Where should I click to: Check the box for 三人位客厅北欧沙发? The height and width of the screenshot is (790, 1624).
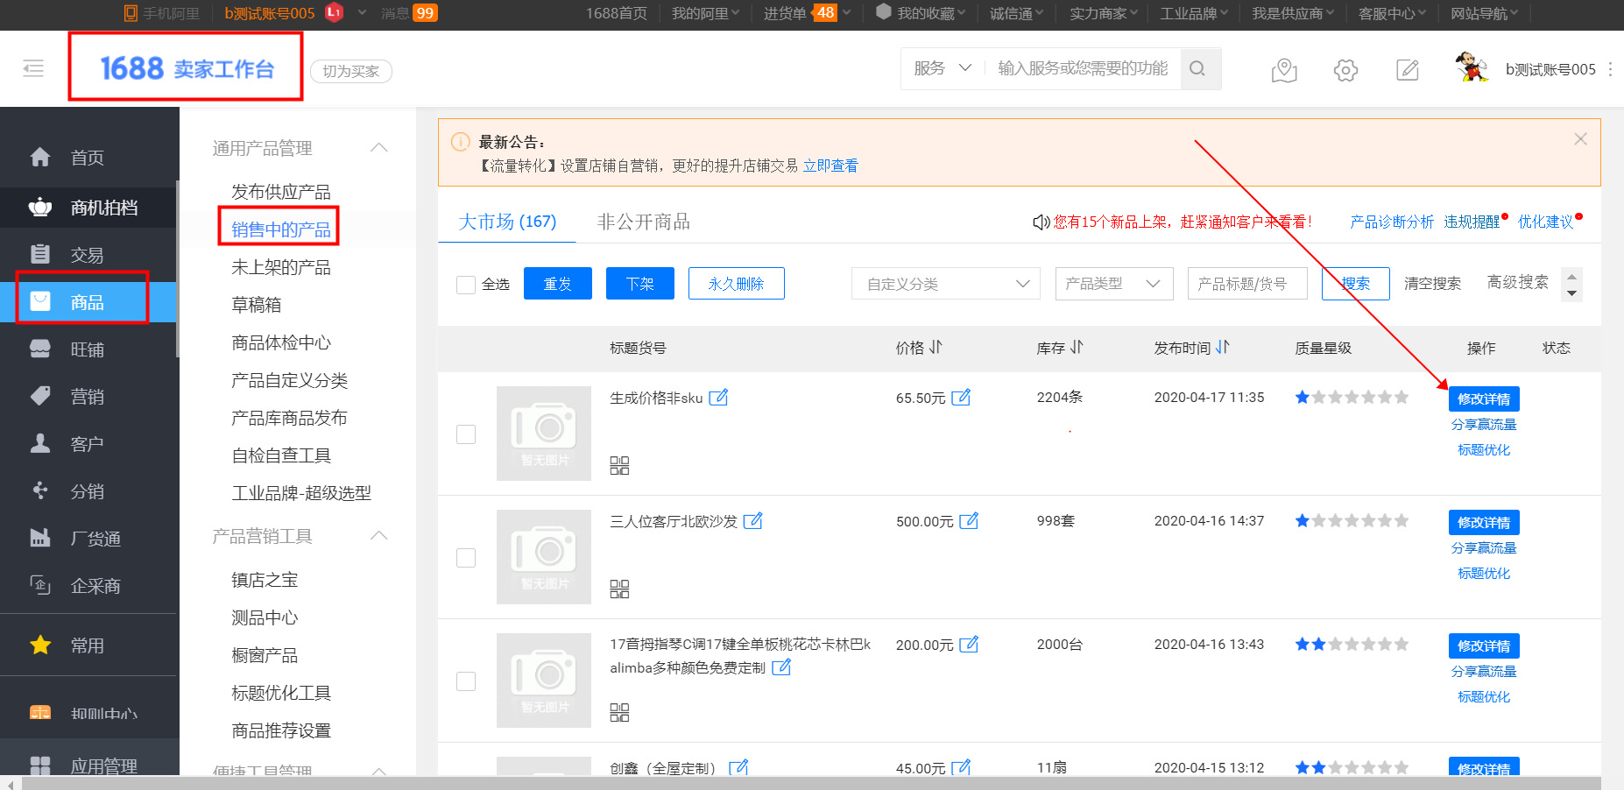tap(465, 557)
